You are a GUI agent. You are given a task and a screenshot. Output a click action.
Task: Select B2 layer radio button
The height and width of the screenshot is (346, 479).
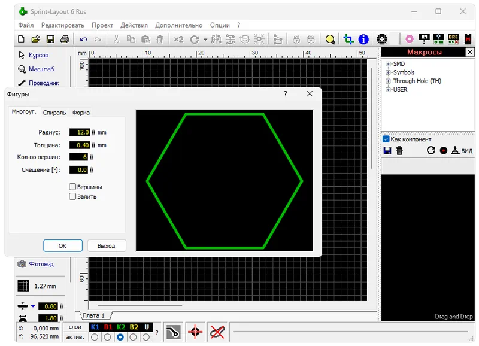tap(133, 337)
